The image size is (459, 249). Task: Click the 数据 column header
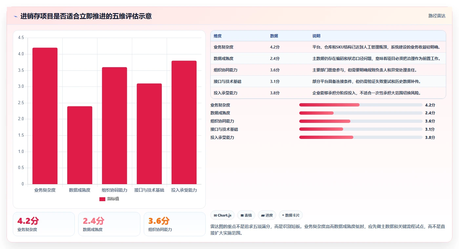tap(274, 36)
